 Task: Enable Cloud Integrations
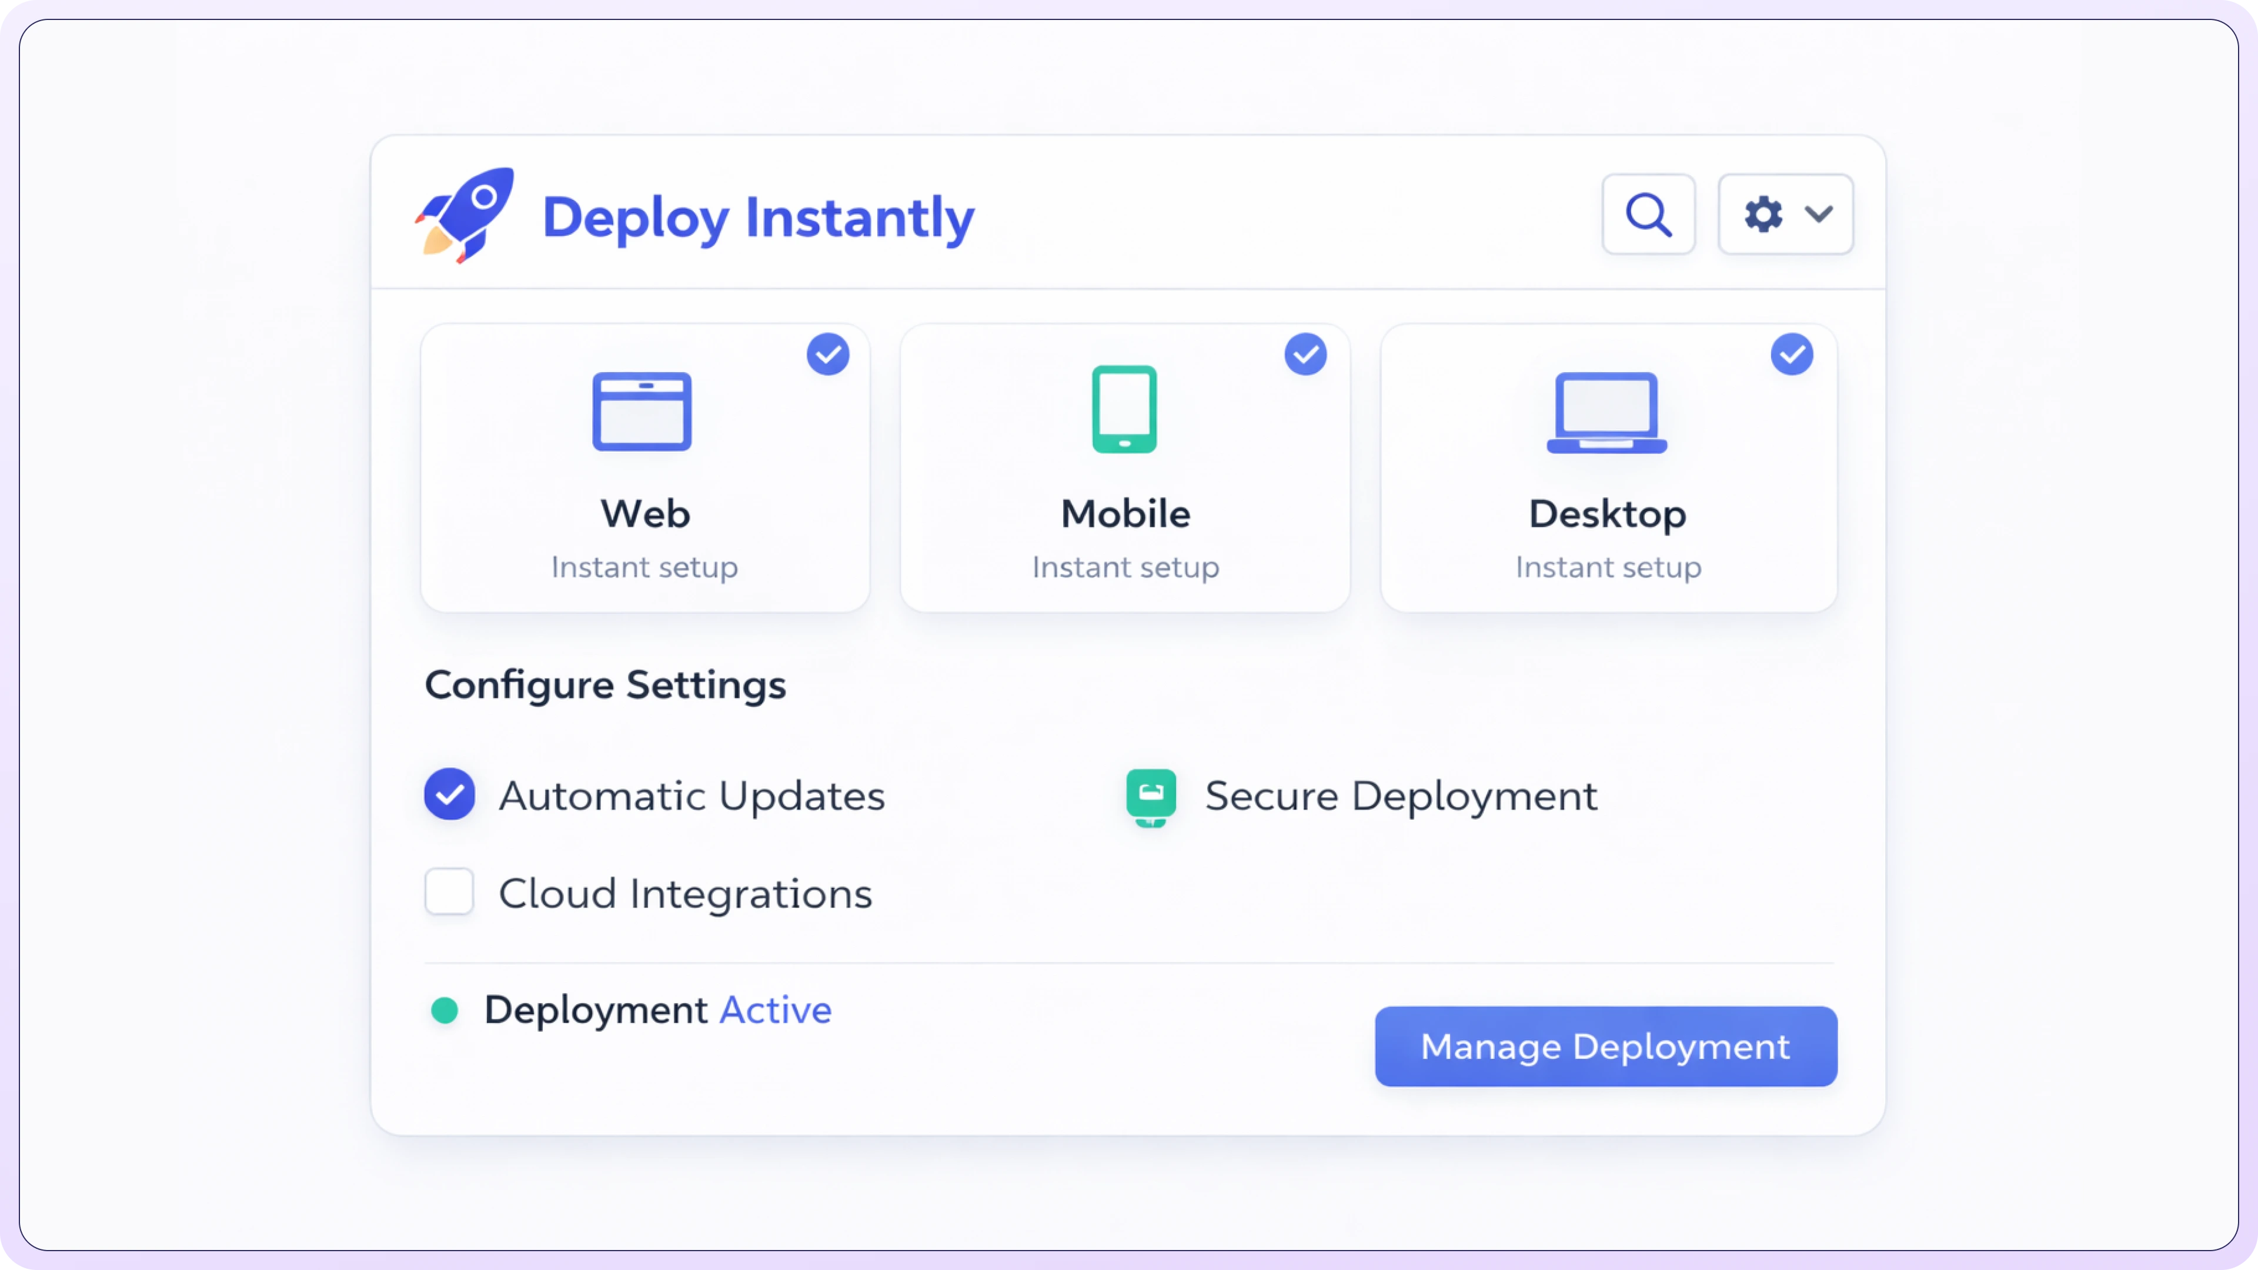[449, 891]
